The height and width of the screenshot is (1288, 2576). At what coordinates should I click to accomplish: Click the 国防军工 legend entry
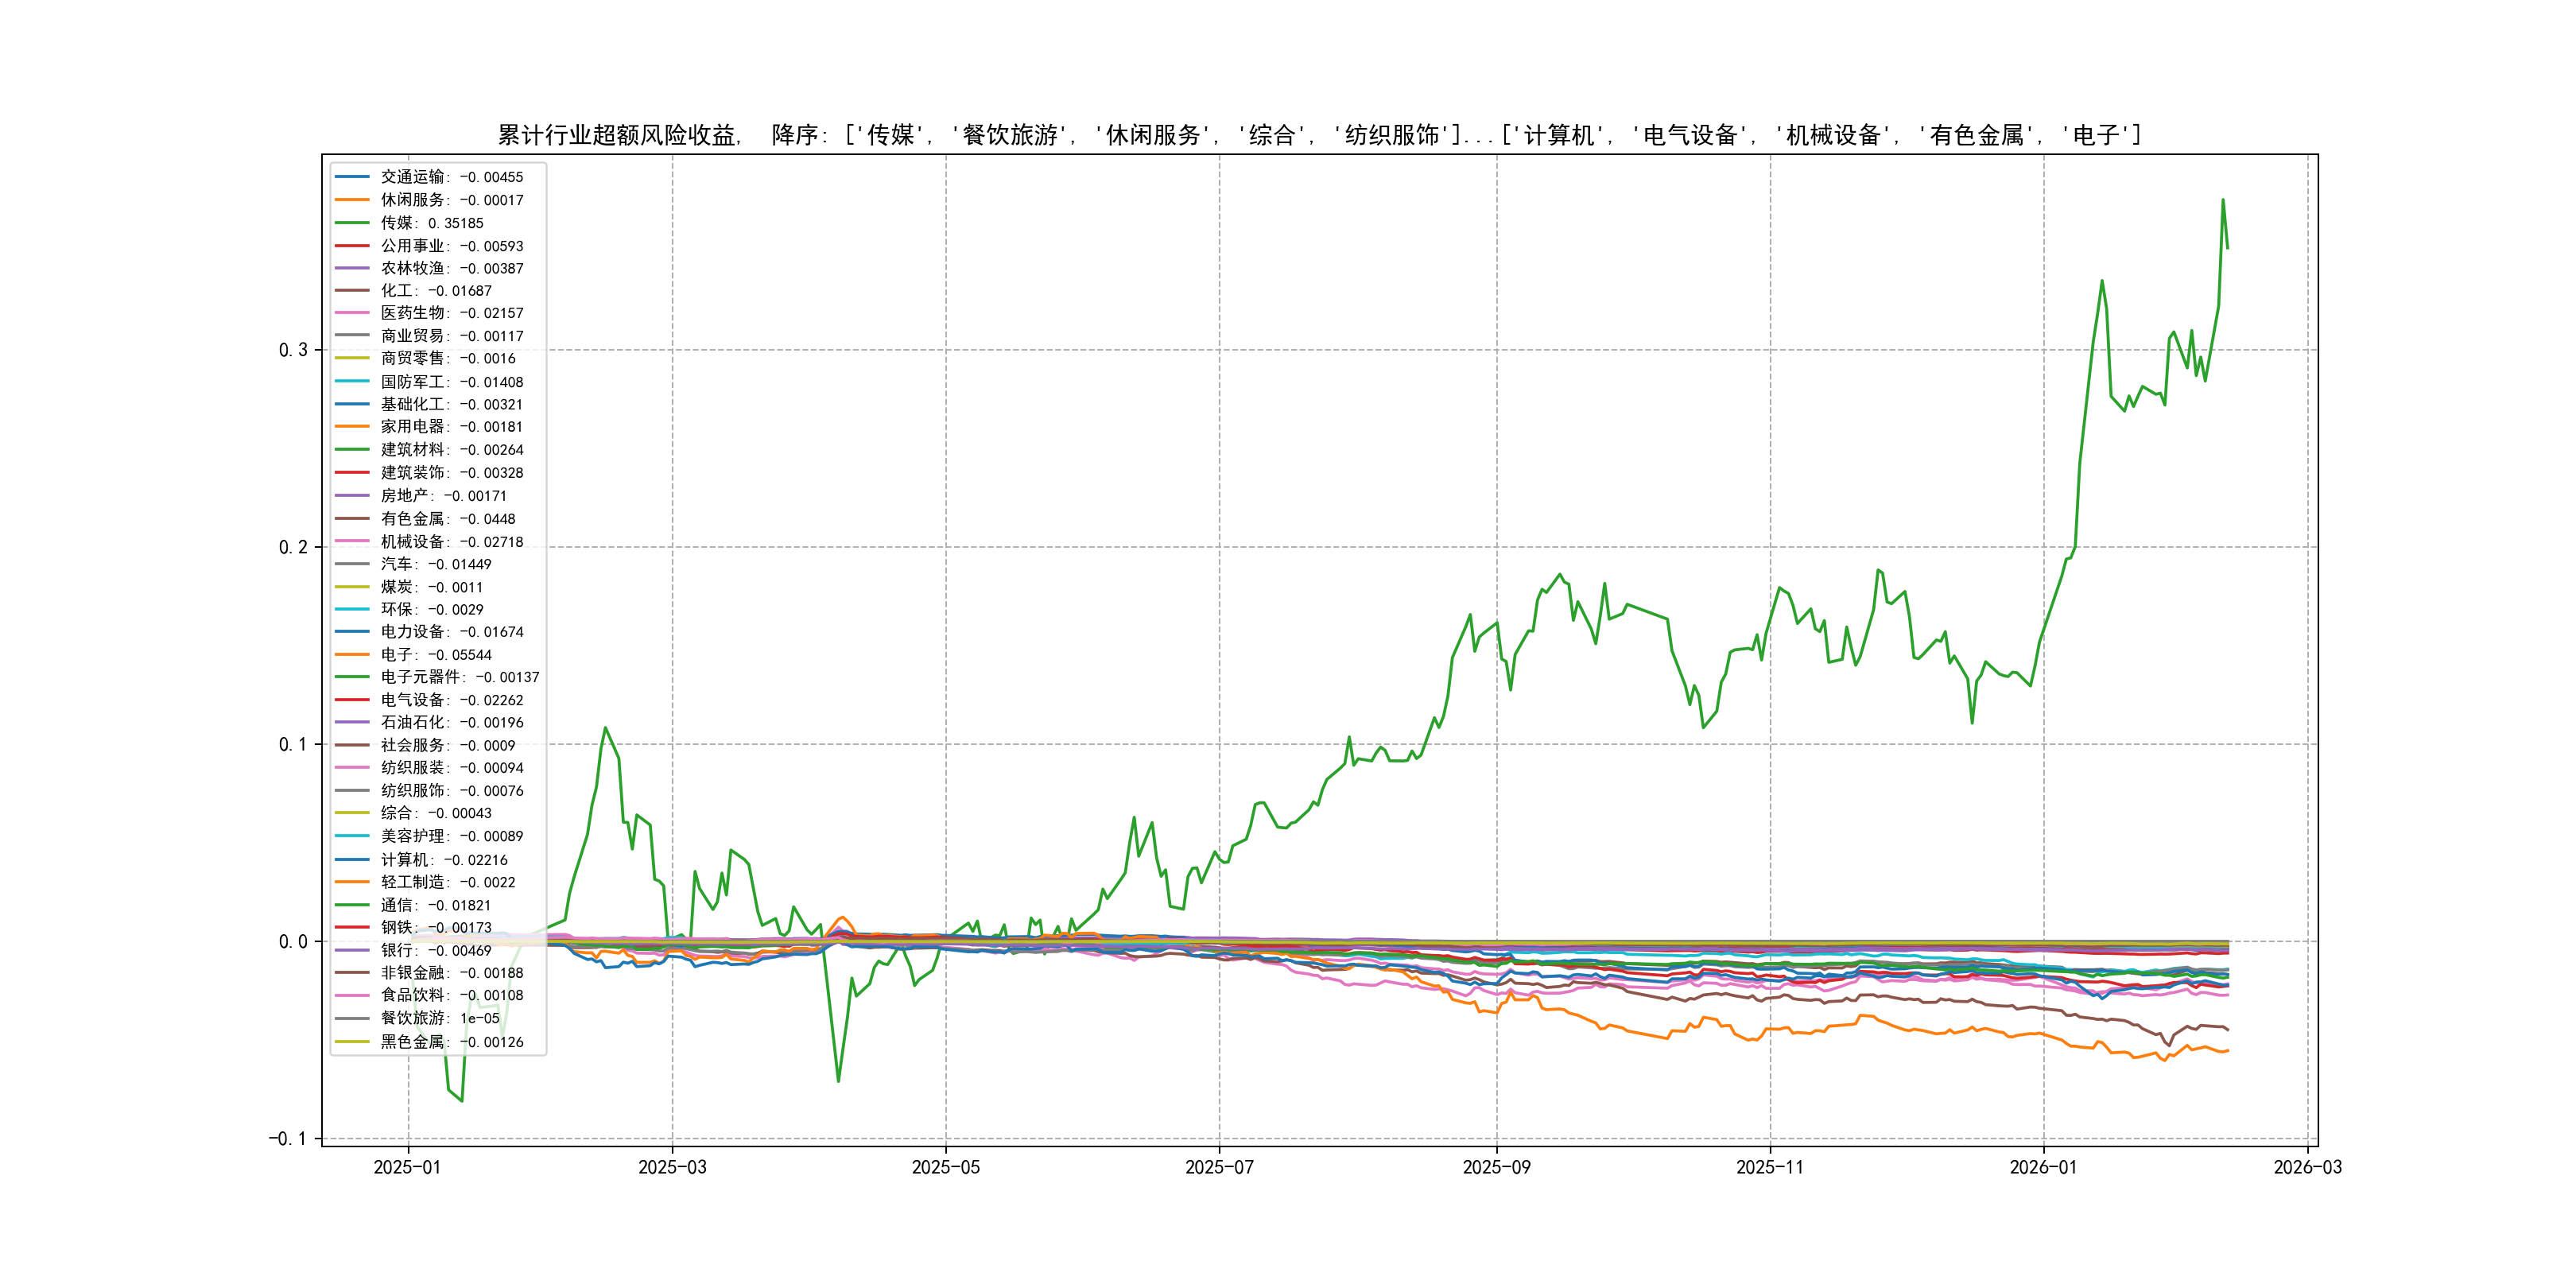(x=451, y=382)
